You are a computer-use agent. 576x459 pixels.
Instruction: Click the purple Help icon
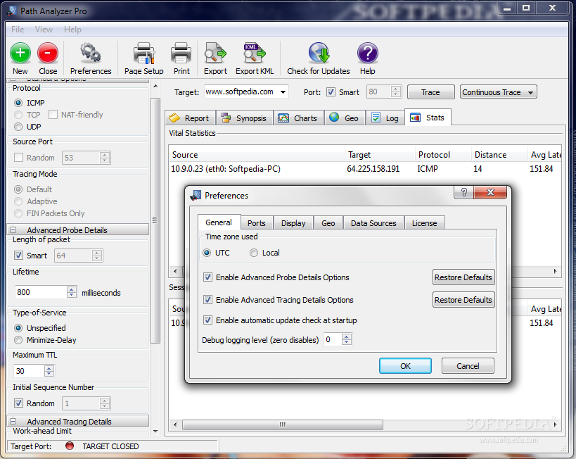point(367,53)
